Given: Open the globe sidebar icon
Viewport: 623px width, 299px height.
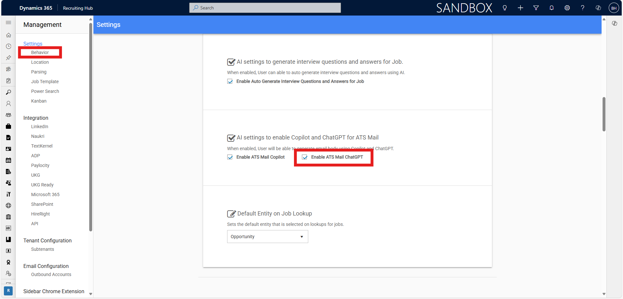Looking at the screenshot, I should 8,205.
